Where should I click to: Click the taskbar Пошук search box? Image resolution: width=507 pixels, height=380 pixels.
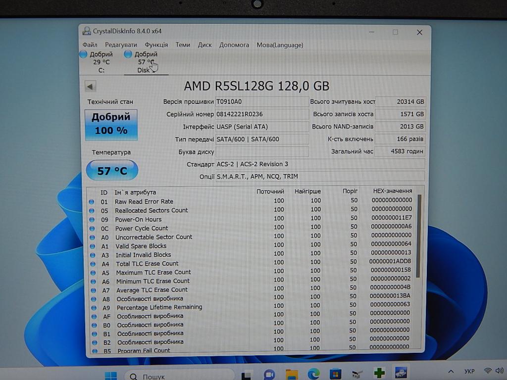pyautogui.click(x=179, y=376)
